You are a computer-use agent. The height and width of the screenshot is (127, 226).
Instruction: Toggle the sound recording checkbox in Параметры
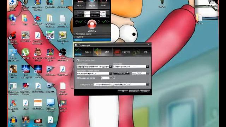point(78,60)
